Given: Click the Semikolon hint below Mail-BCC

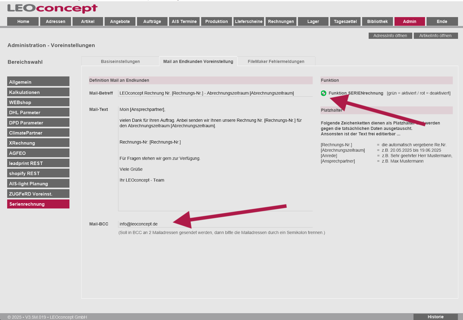Looking at the screenshot, I should pyautogui.click(x=222, y=233).
